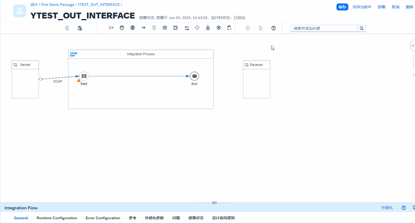Click the paste icon in the toolbar
The width and height of the screenshot is (415, 223).
coord(80,28)
